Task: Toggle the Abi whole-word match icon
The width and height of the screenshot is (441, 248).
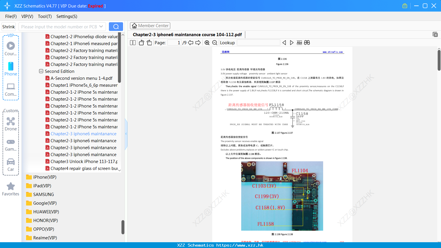Action: coord(299,43)
